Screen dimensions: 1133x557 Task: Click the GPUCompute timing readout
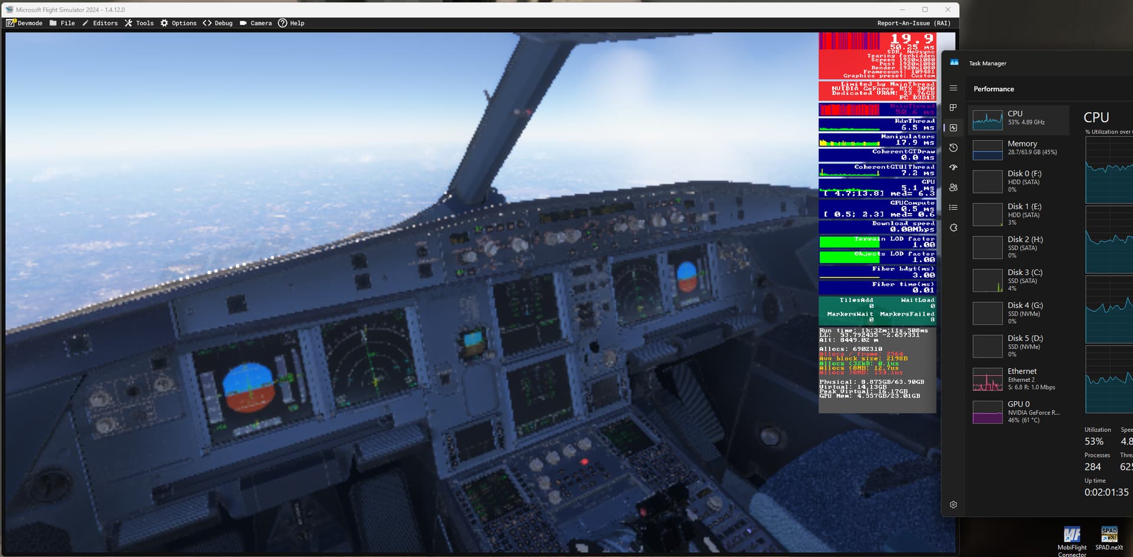pyautogui.click(x=877, y=209)
